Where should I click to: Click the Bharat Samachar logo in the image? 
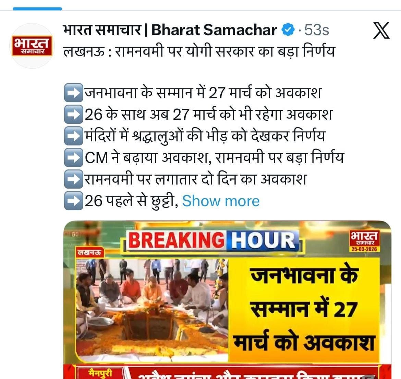[x=364, y=241]
